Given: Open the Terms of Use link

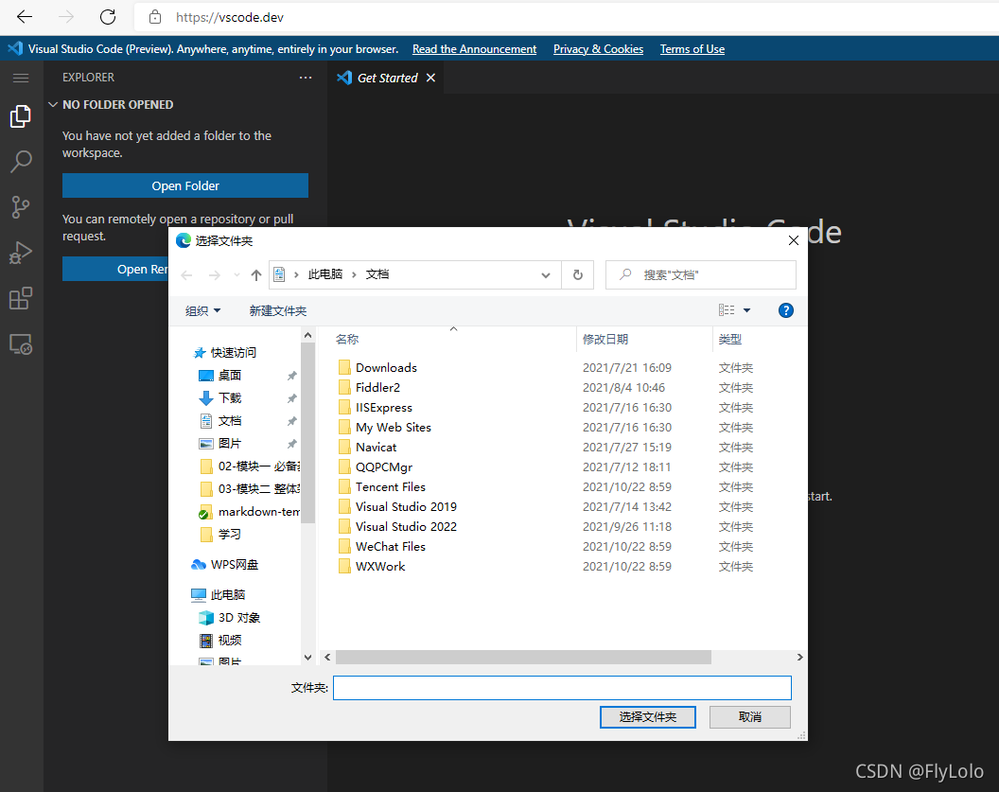Looking at the screenshot, I should click(x=692, y=49).
